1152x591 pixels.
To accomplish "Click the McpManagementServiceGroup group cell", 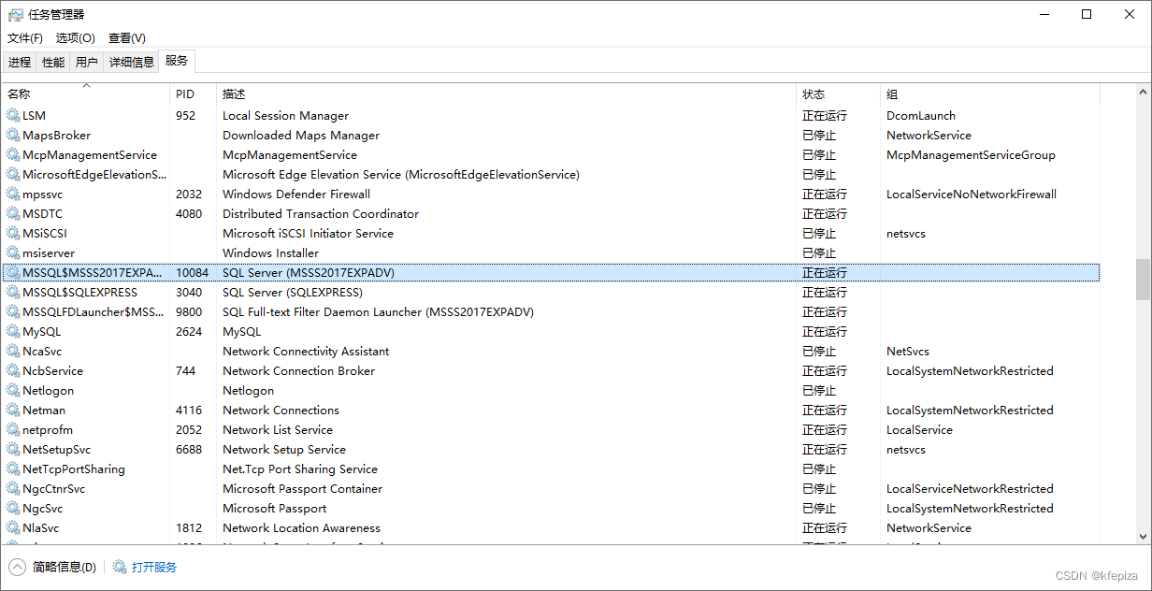I will pyautogui.click(x=971, y=155).
